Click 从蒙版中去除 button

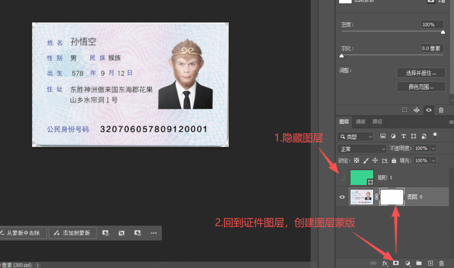23,233
